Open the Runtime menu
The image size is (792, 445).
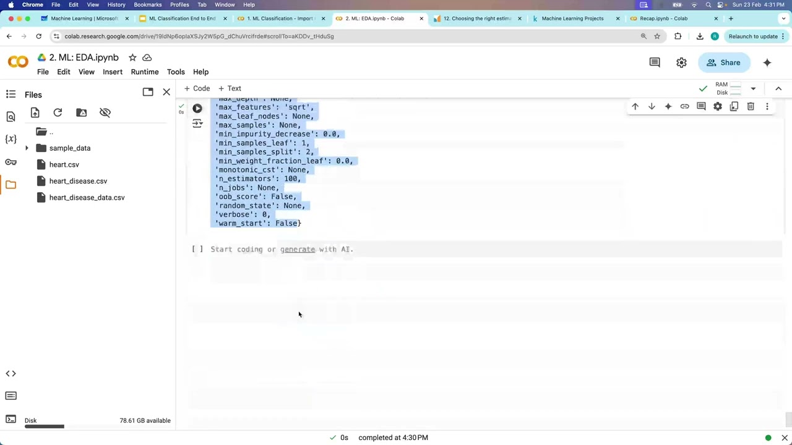coord(145,72)
